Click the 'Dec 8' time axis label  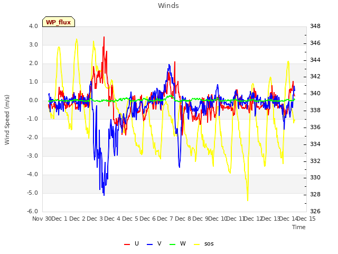coord(183,219)
